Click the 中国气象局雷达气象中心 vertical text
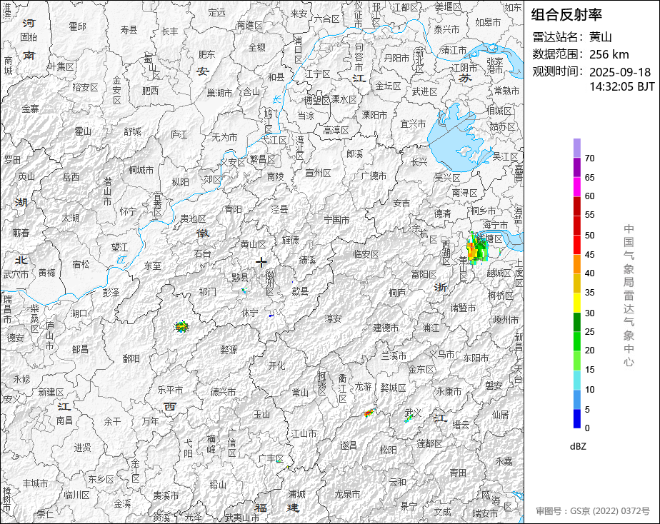The height and width of the screenshot is (524, 660). point(629,296)
